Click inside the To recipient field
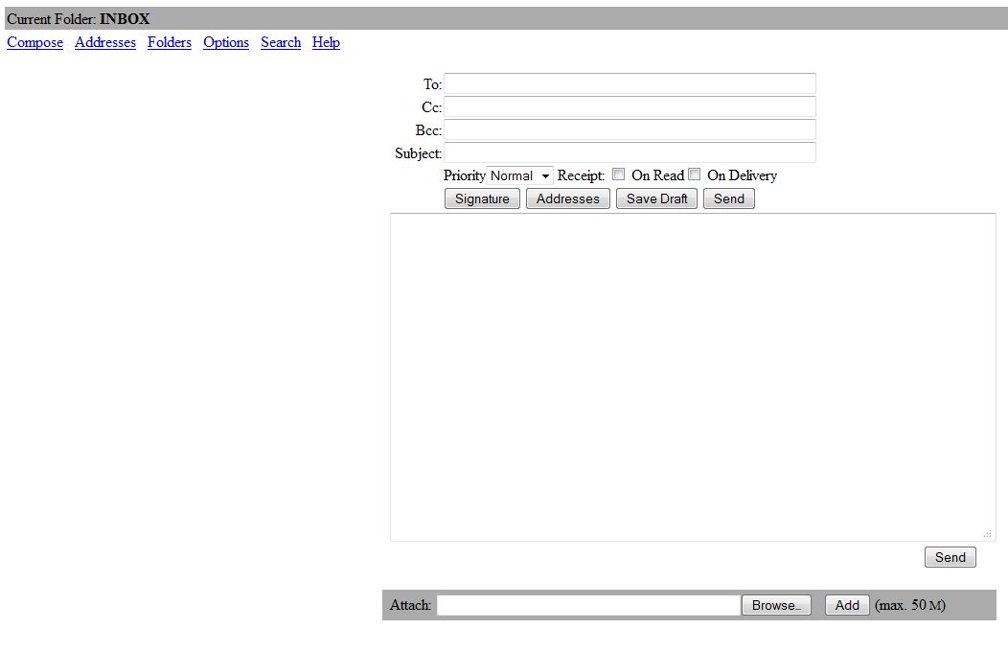 630,83
